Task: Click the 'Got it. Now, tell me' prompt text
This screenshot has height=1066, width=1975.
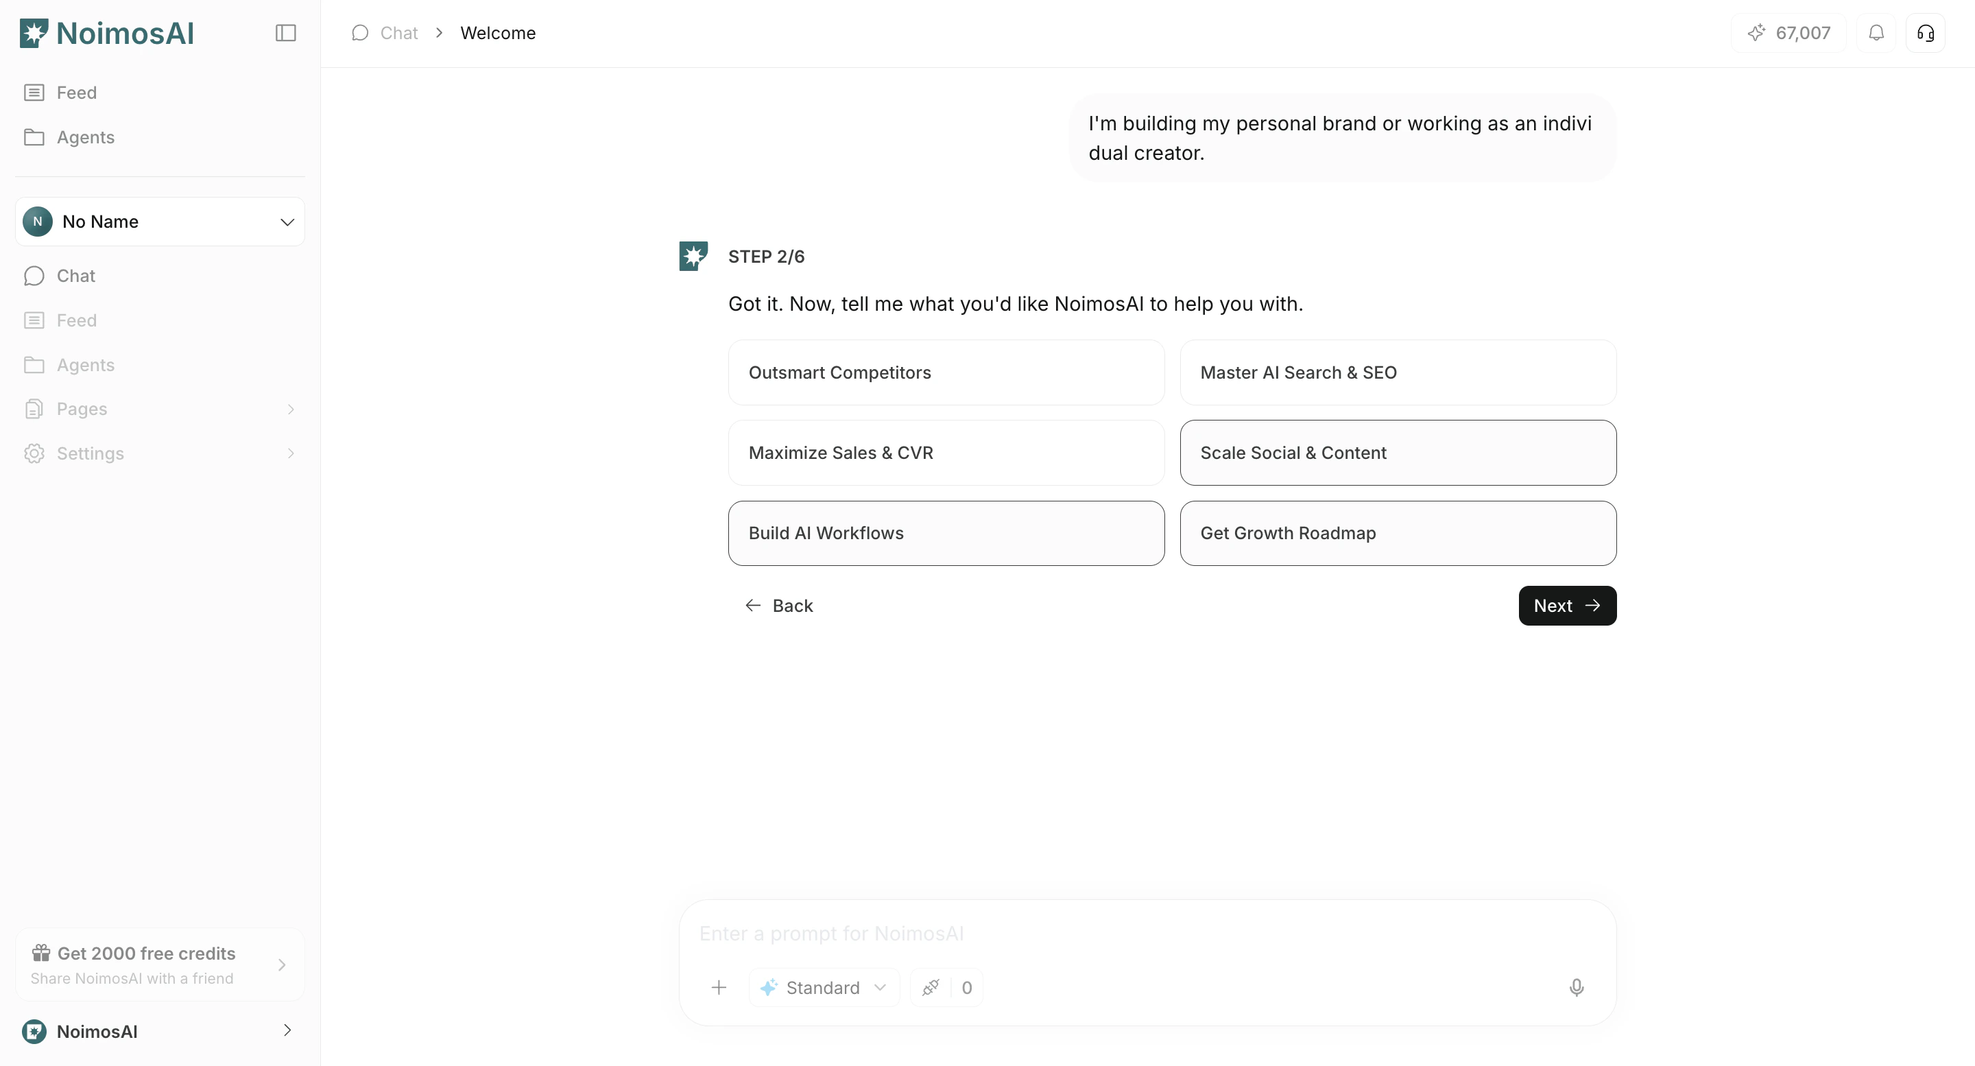Action: click(1015, 304)
